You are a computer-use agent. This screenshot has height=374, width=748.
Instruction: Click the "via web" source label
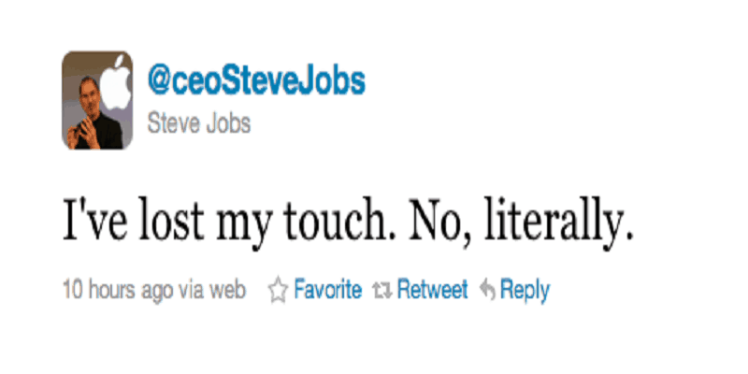point(209,290)
